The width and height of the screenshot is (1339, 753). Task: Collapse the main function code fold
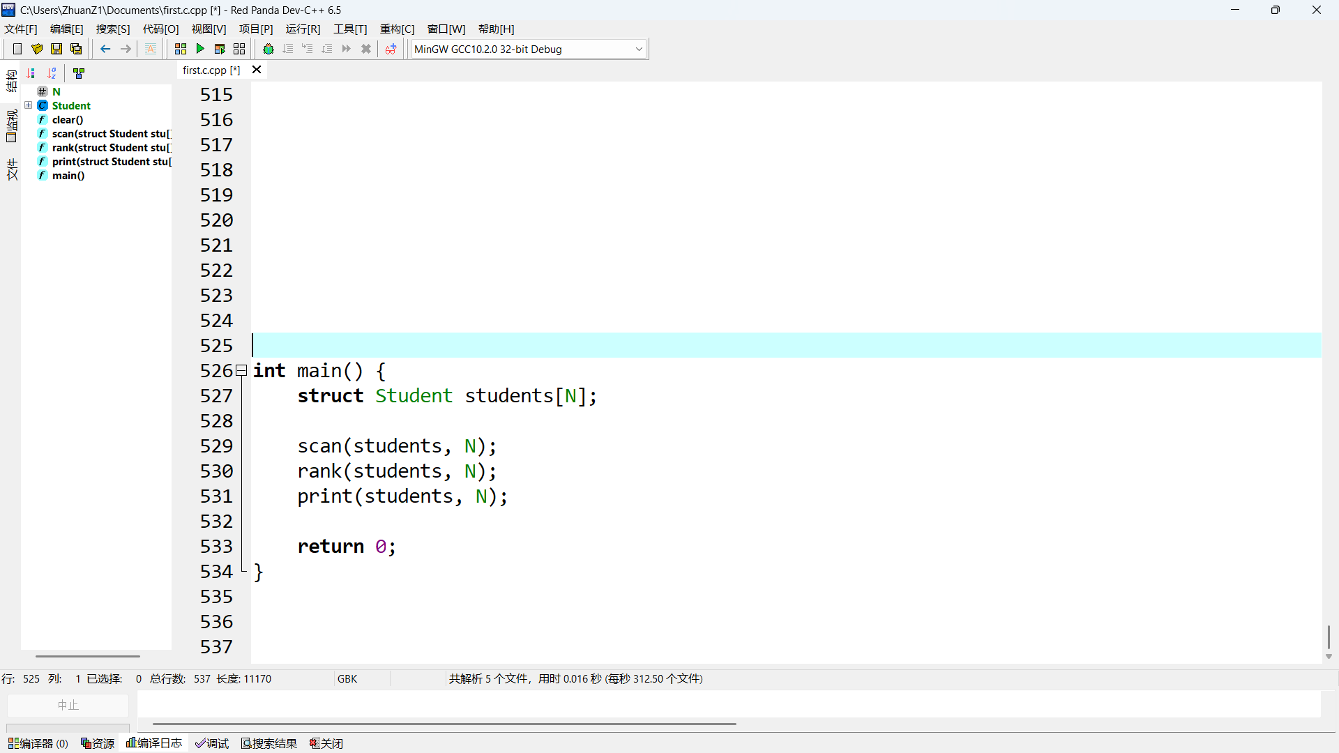pyautogui.click(x=241, y=370)
